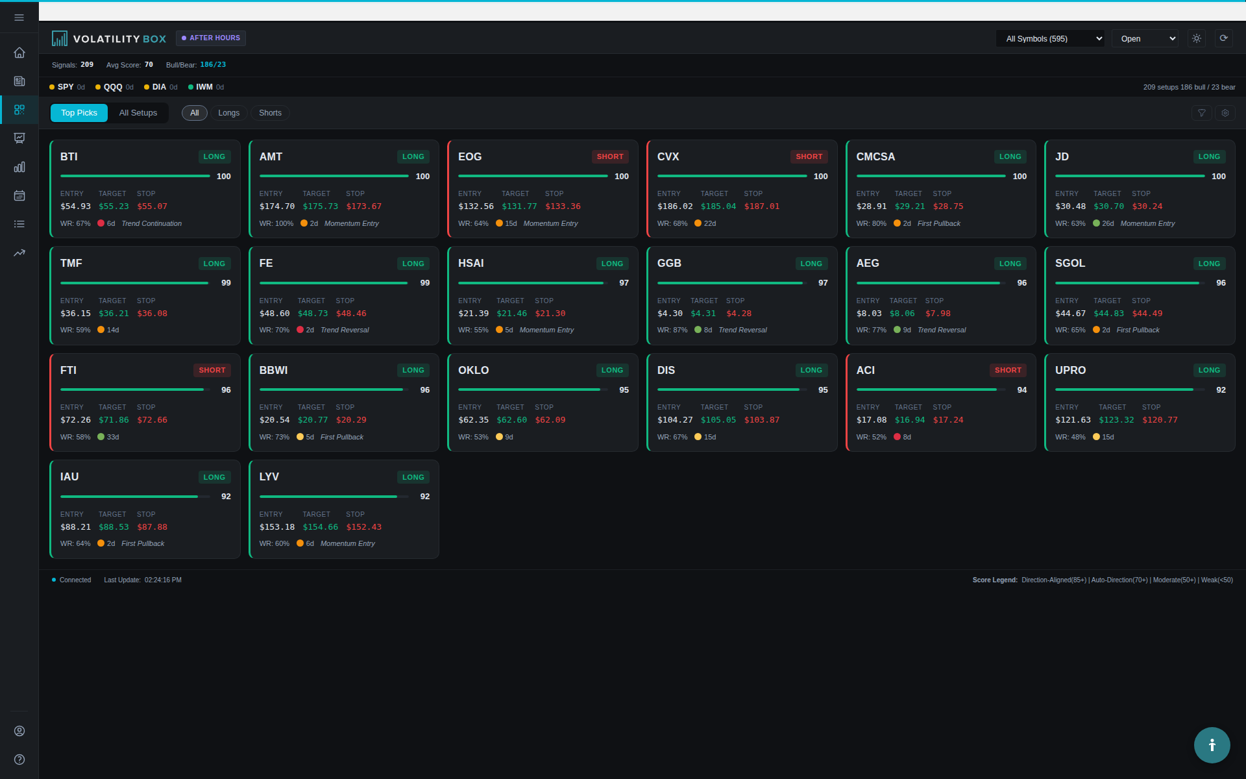Click the IWM index ticker

click(206, 87)
